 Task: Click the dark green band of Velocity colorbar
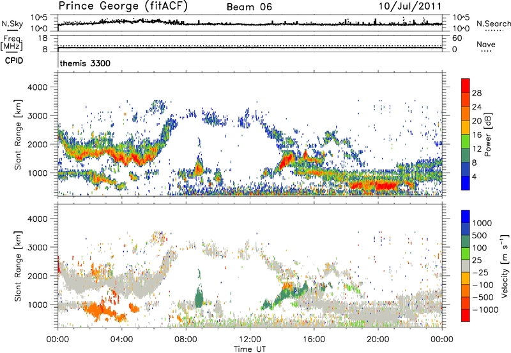click(466, 241)
